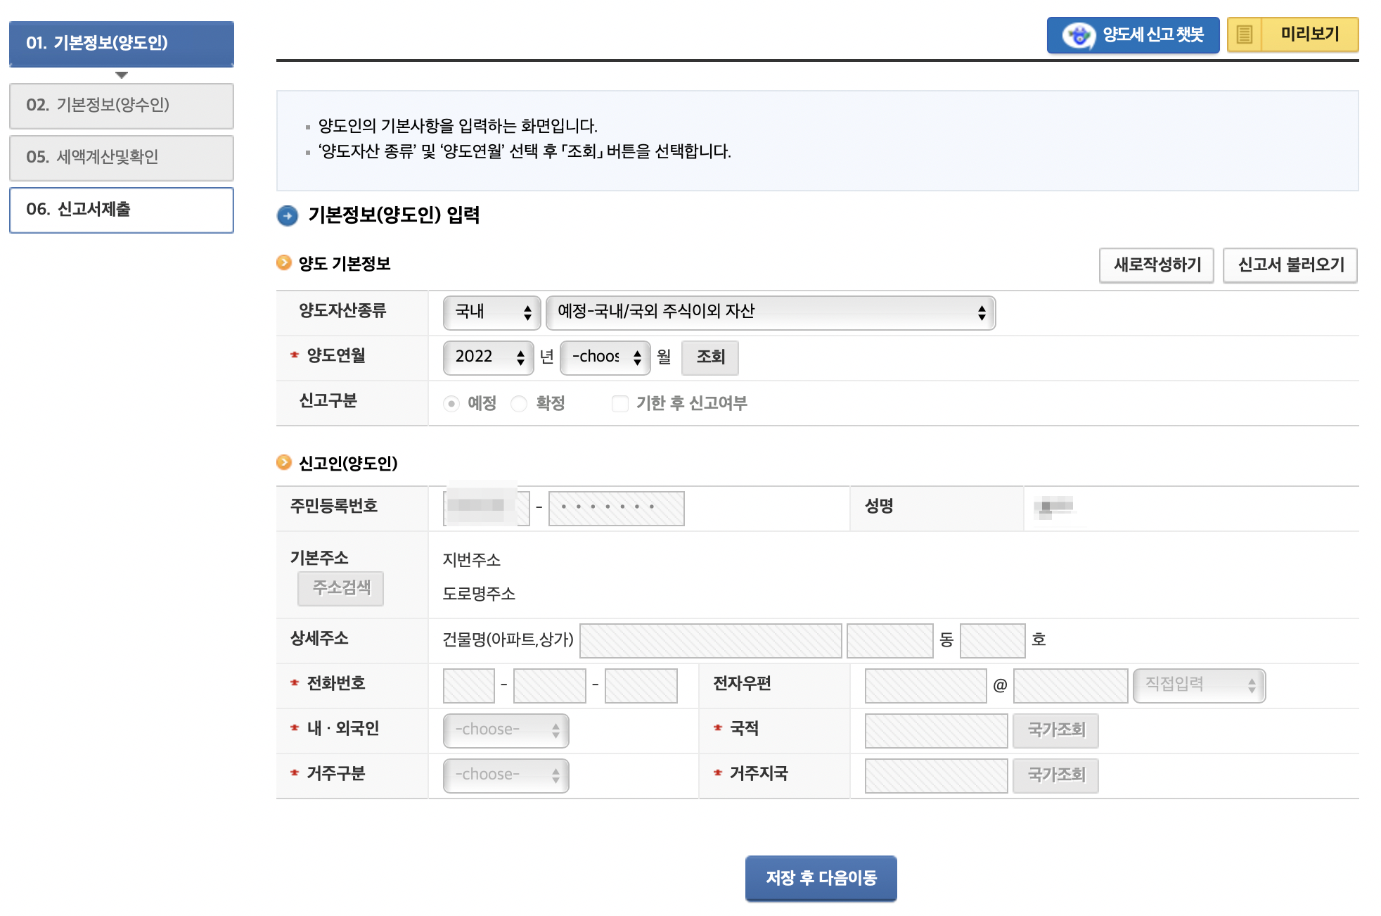
Task: Click the orange bullet icon next to 양도 기본정보
Action: coord(284,263)
